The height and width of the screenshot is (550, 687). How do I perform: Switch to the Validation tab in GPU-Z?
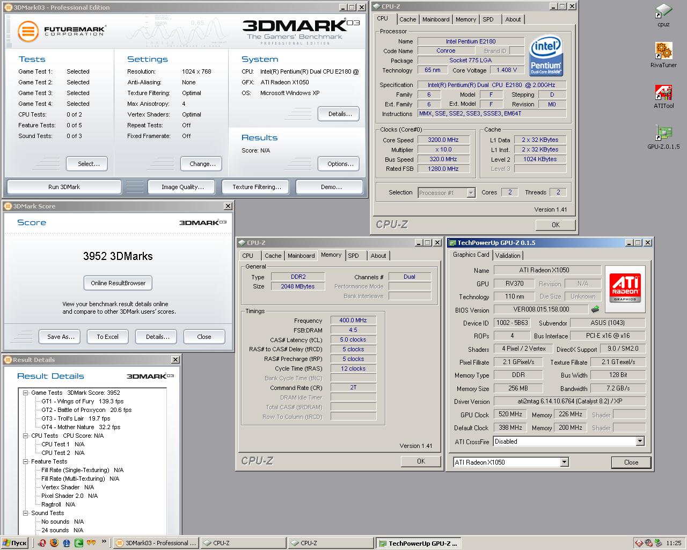(508, 256)
